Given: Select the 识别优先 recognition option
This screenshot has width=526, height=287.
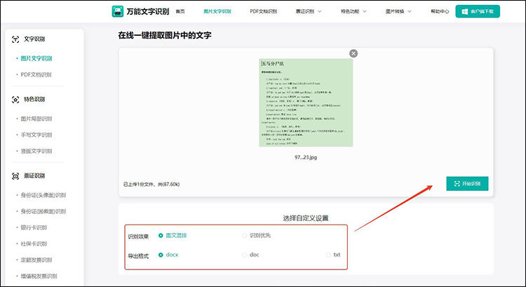Looking at the screenshot, I should 256,235.
